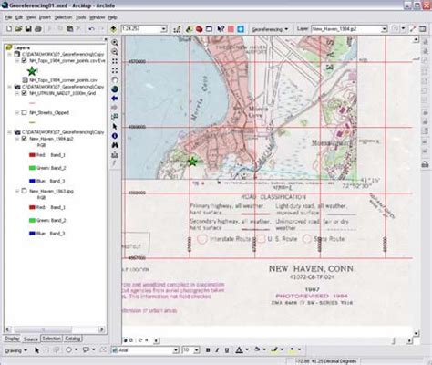
Task: Open the Georeferencing dropdown menu
Action: (x=270, y=29)
